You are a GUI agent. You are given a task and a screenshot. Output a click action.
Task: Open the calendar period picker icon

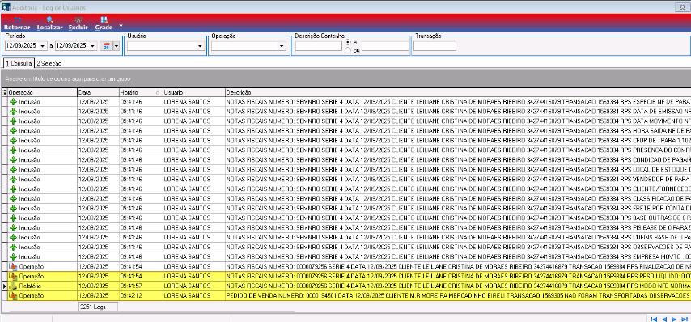[106, 46]
